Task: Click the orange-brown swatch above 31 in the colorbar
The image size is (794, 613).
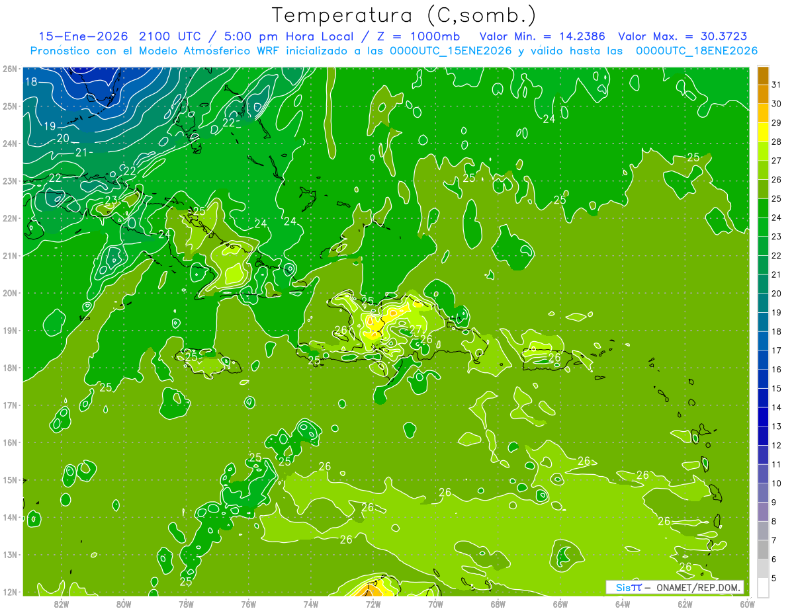Action: (x=763, y=76)
